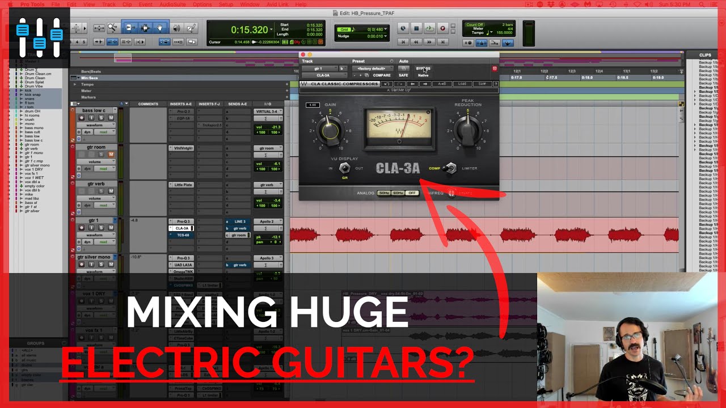Click previous preset left arrow in plugin

pyautogui.click(x=412, y=83)
